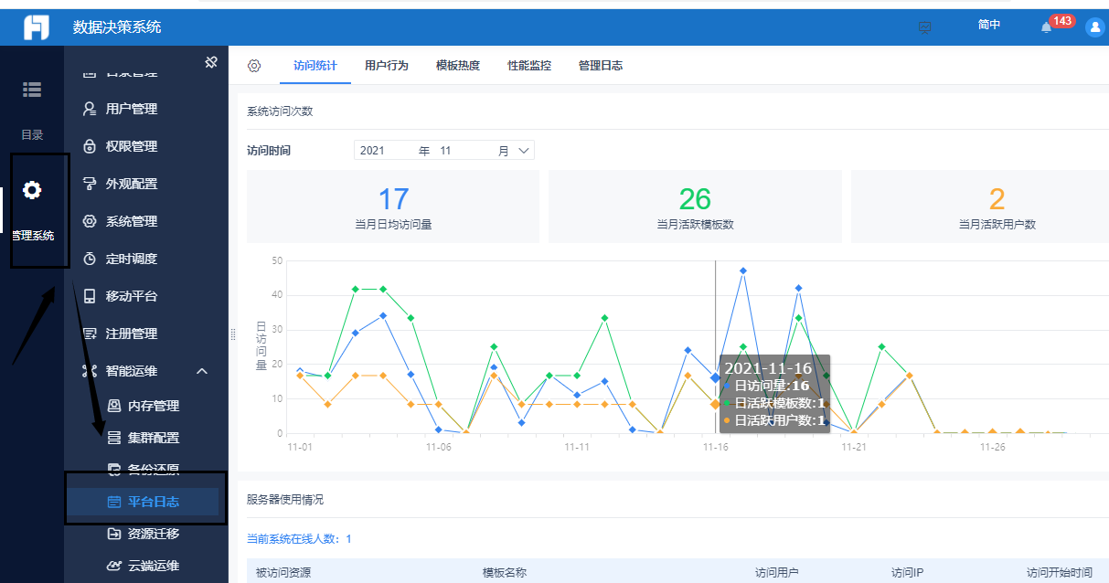Click the 外观配置 paint icon
1109x583 pixels.
coord(90,184)
